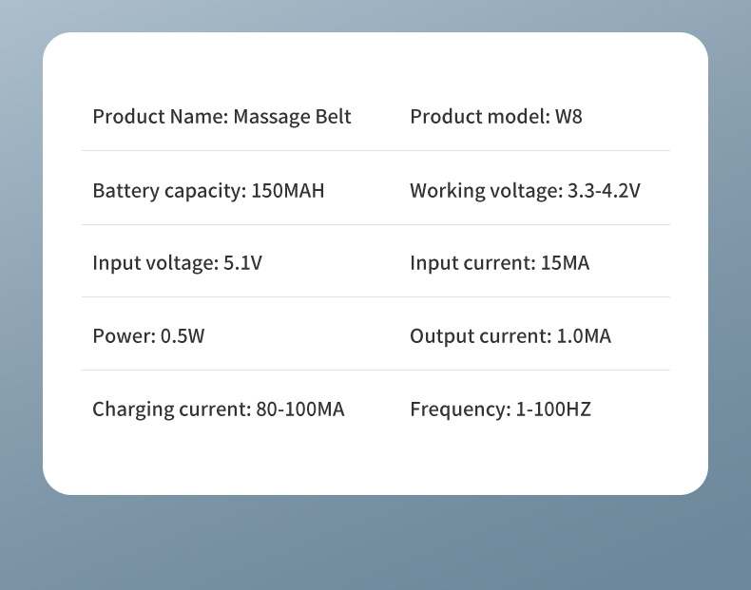Image resolution: width=751 pixels, height=590 pixels.
Task: Select the 'W8' model value
Action: pos(568,117)
